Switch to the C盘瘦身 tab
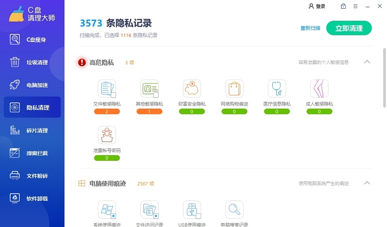 tap(32, 40)
